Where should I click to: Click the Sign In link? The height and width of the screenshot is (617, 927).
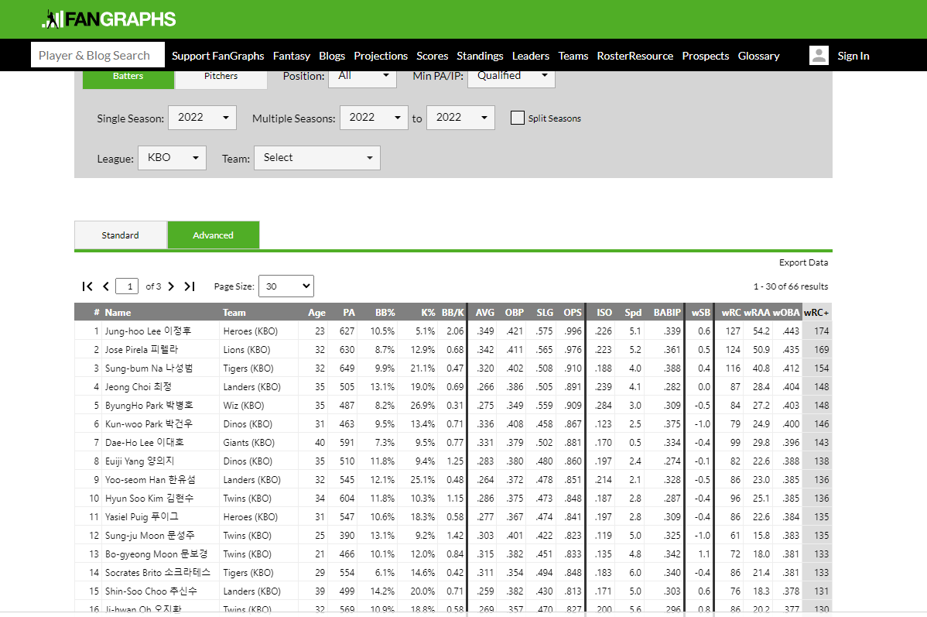point(853,56)
